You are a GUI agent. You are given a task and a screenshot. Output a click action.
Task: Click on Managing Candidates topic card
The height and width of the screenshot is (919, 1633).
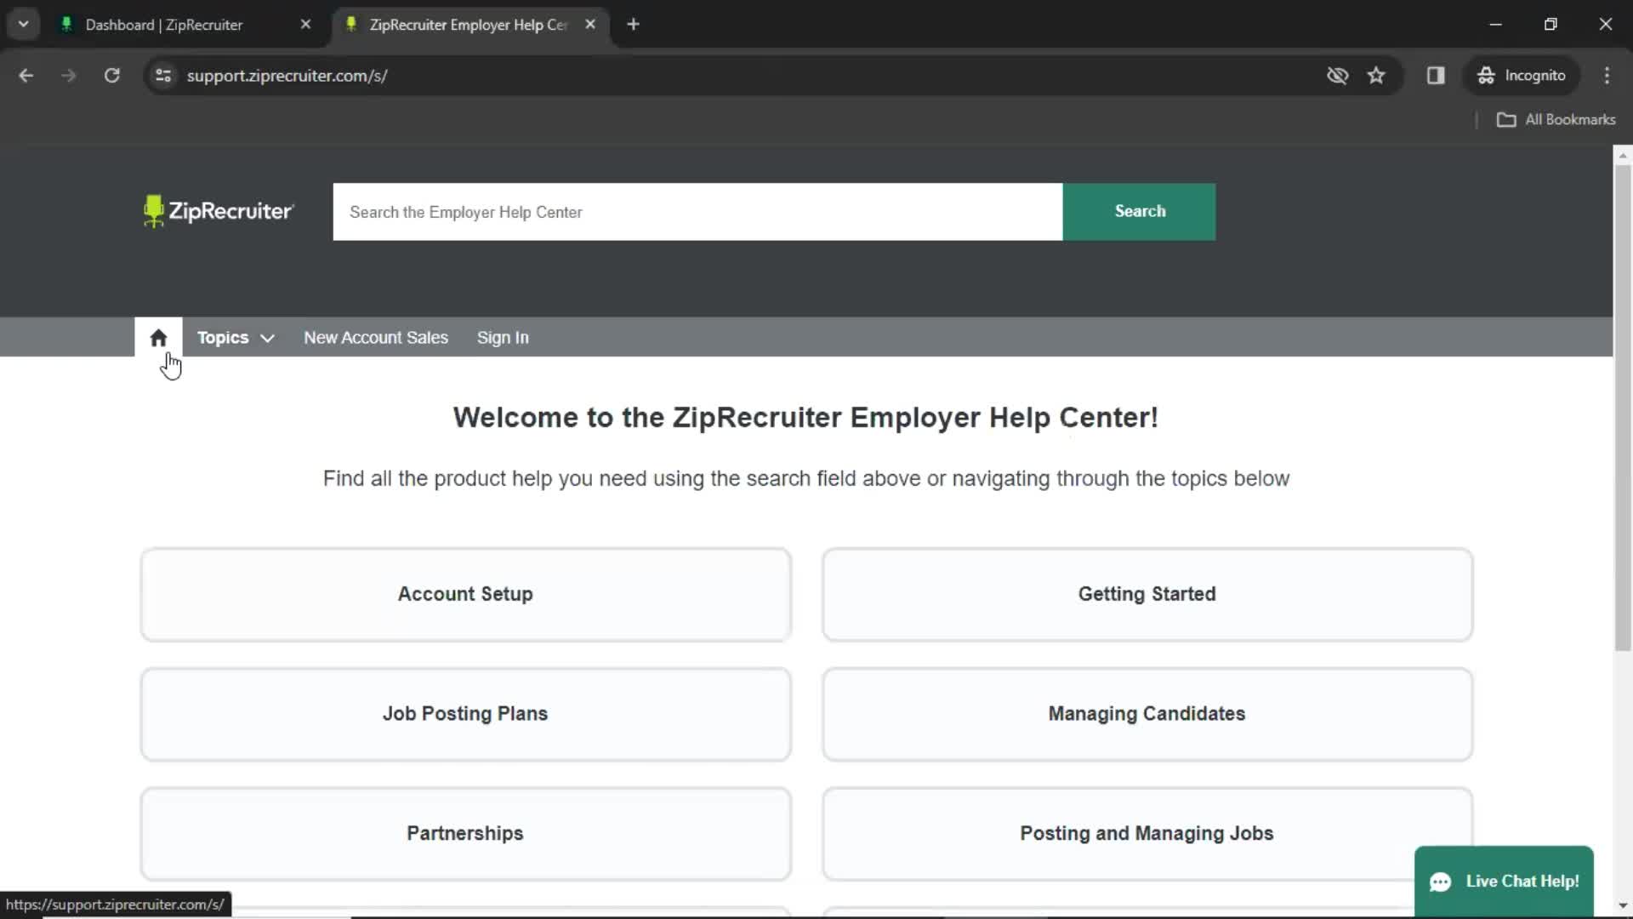1147,714
